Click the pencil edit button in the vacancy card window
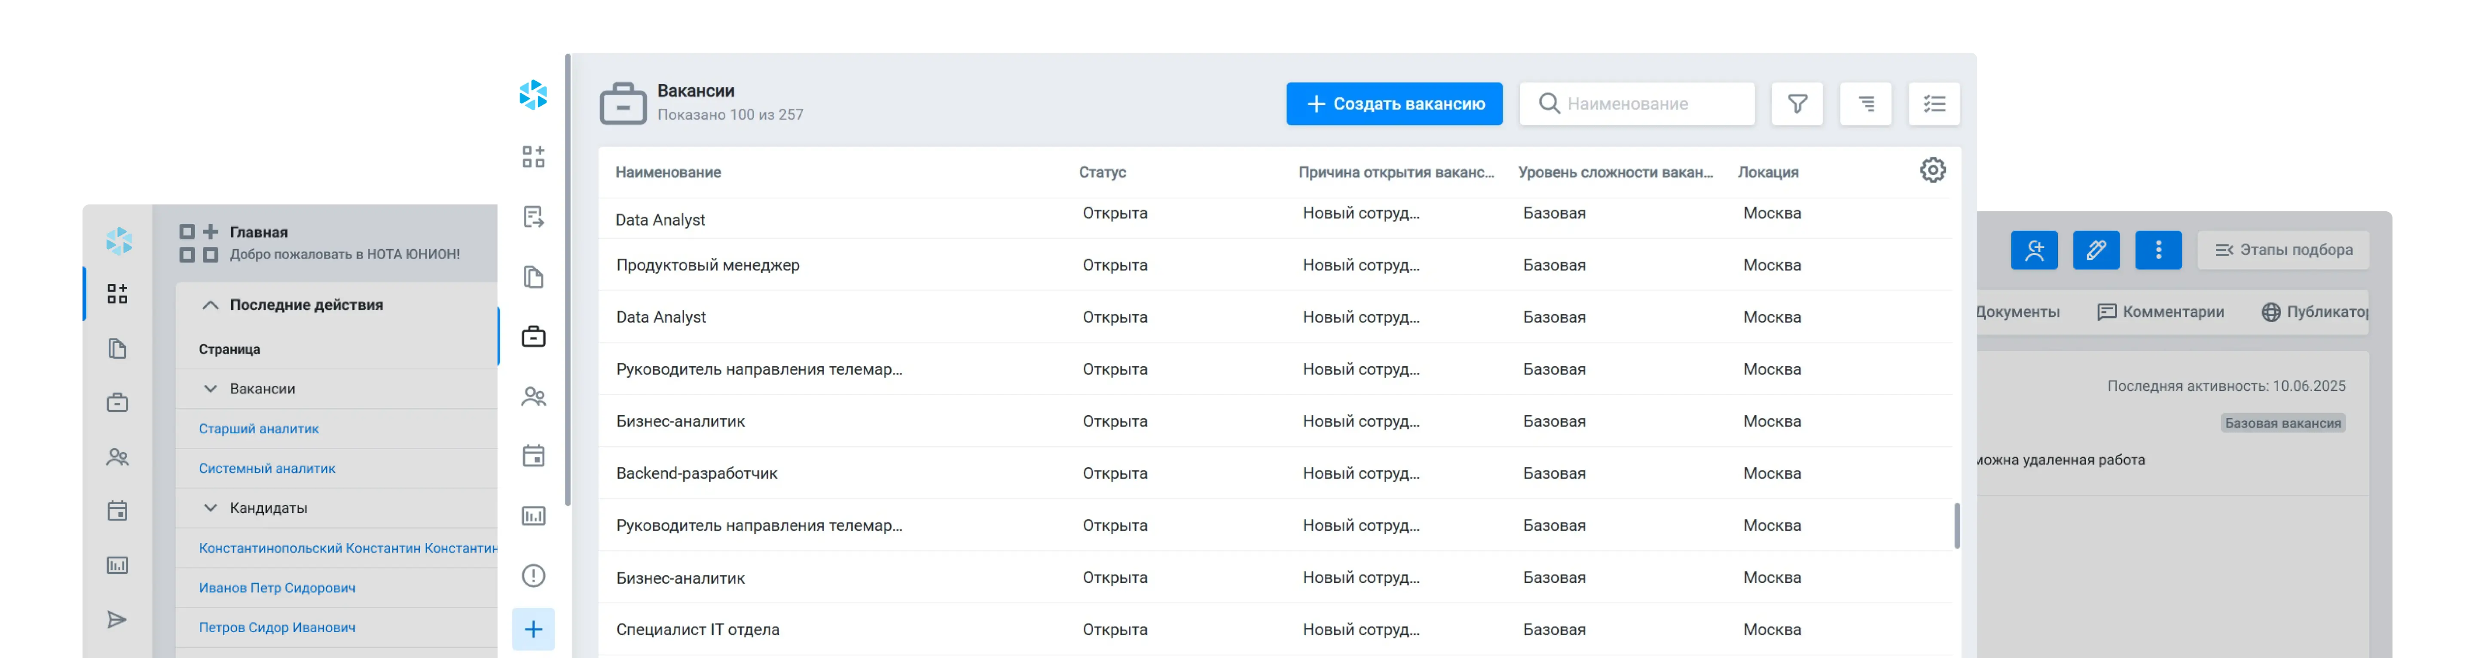The width and height of the screenshot is (2475, 658). click(2096, 250)
